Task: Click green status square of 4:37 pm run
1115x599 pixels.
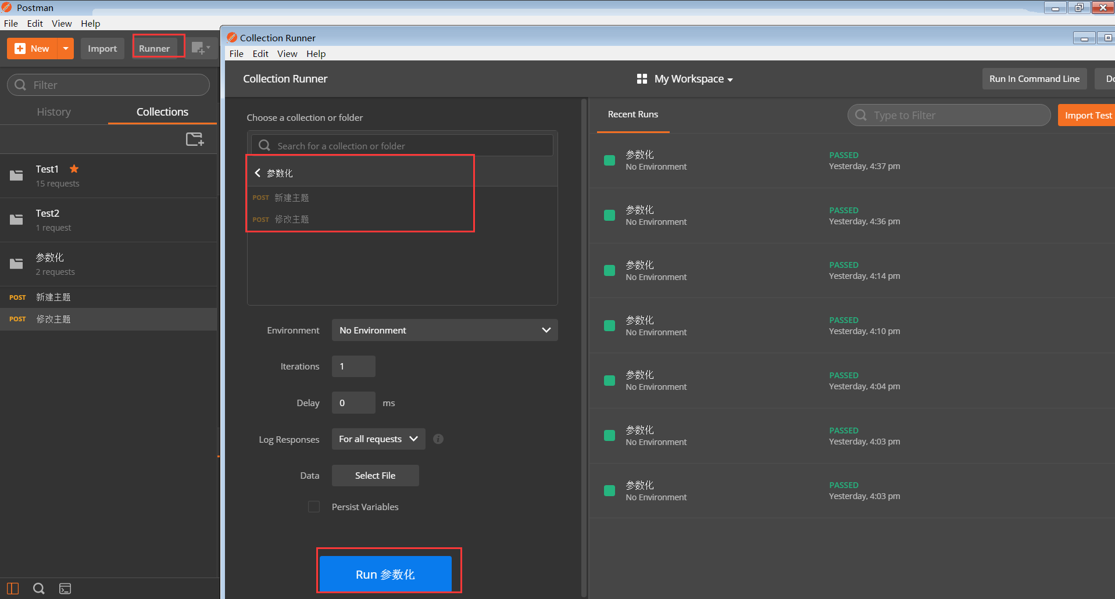Action: (x=609, y=160)
